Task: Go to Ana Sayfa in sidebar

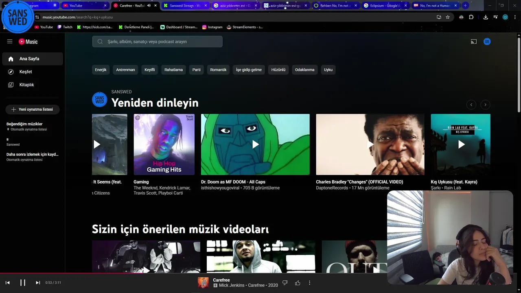Action: click(x=33, y=59)
